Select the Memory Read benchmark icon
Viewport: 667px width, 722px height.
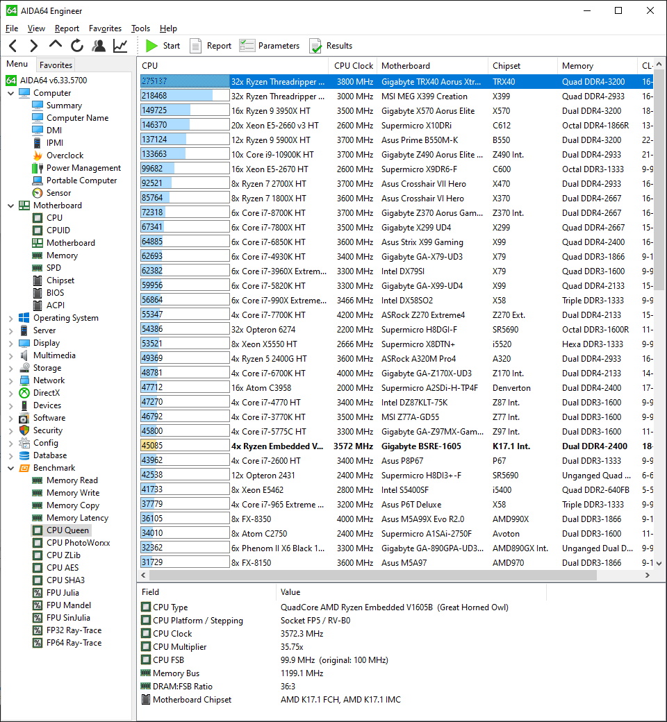38,480
